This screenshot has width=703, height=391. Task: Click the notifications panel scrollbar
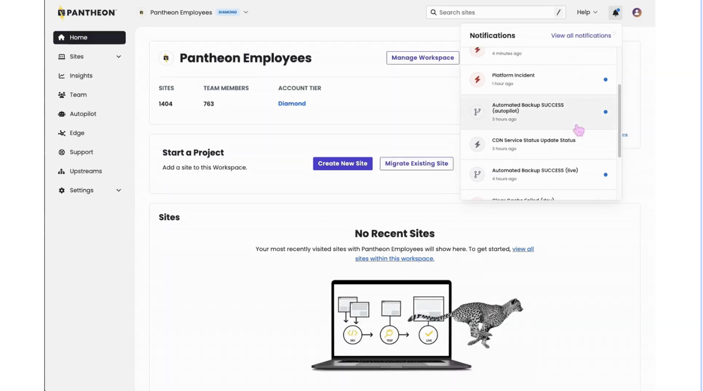click(619, 120)
